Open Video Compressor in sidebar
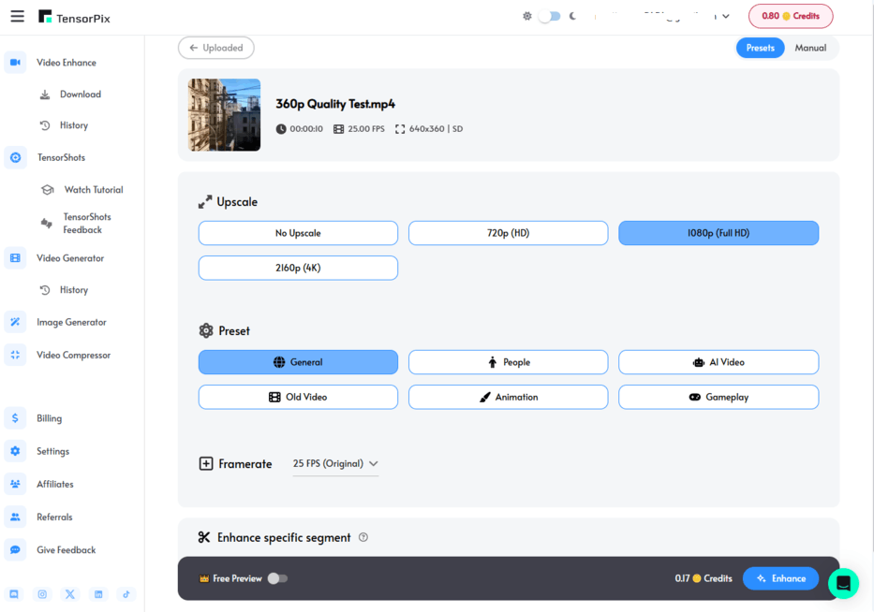 (x=73, y=355)
